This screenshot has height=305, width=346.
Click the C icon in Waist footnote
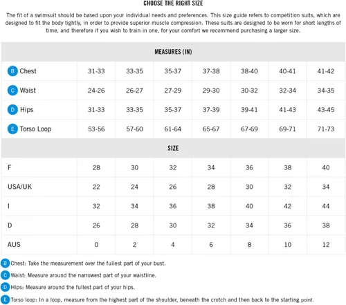tap(6, 275)
